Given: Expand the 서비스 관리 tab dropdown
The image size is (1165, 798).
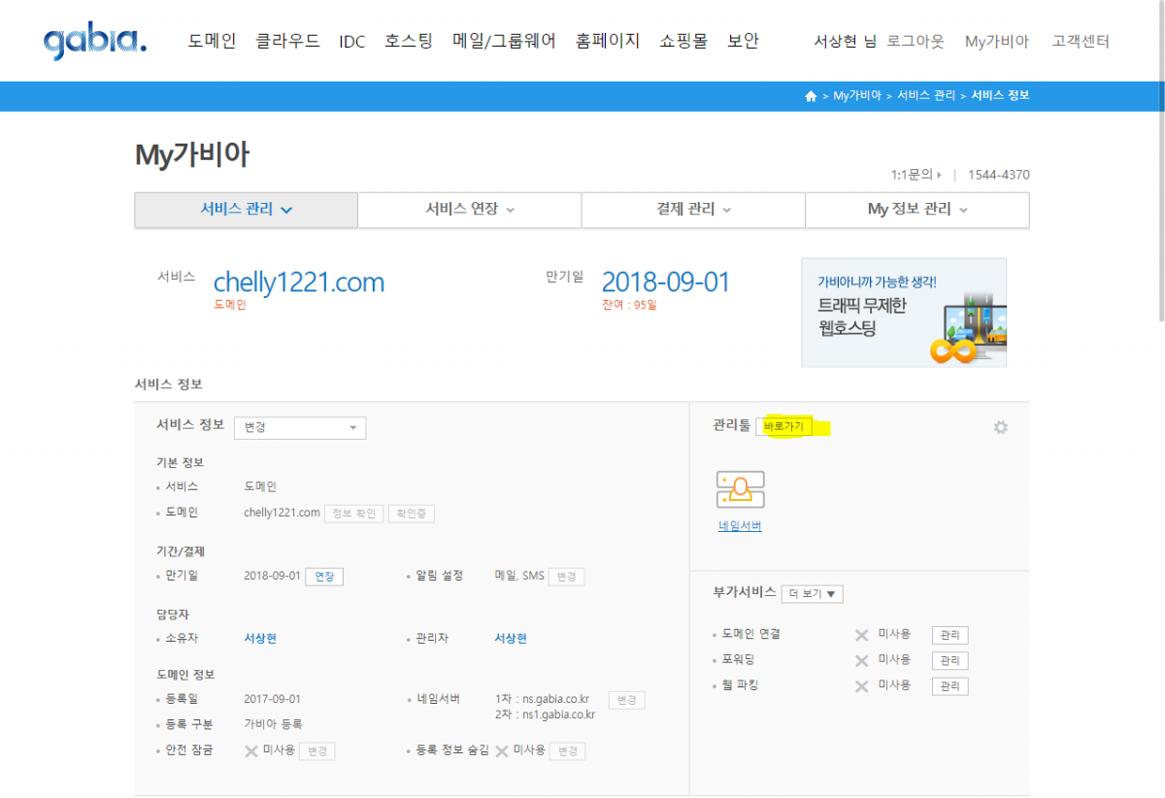Looking at the screenshot, I should click(247, 210).
